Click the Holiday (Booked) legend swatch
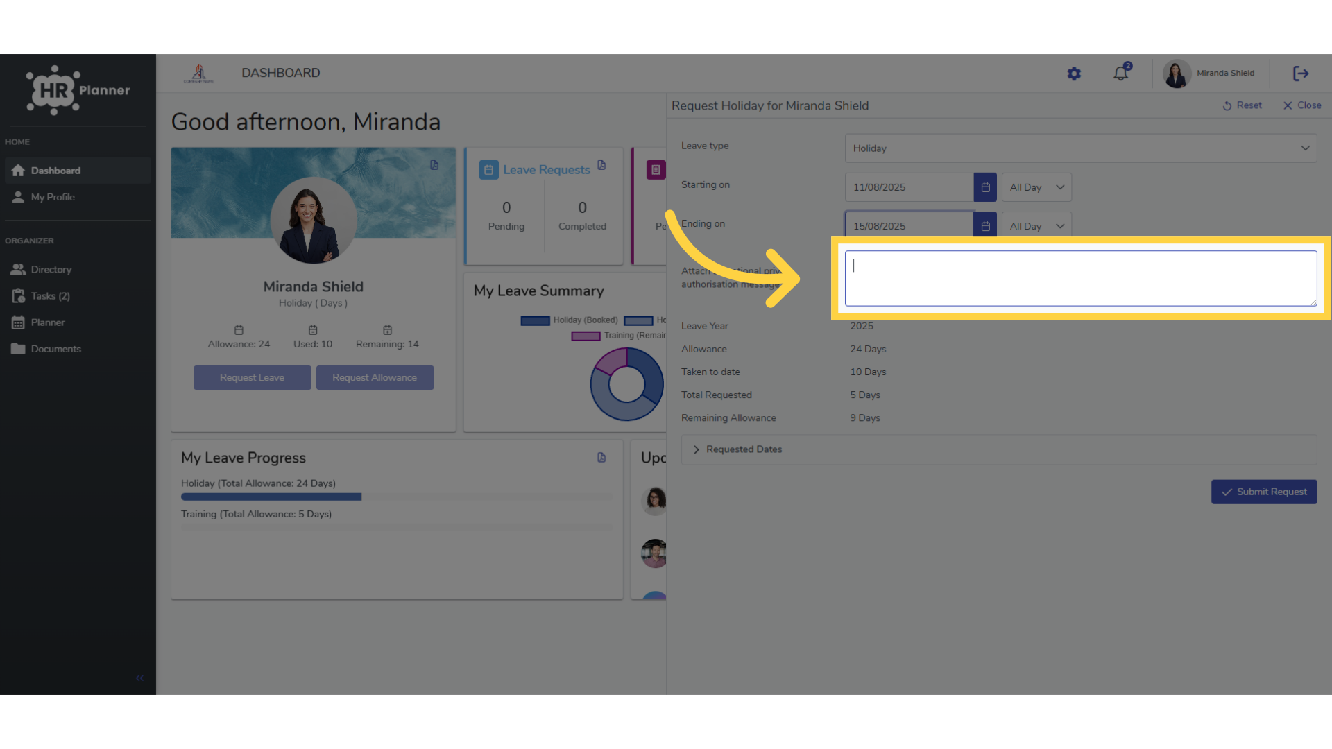Screen dimensions: 1332x749 point(535,320)
